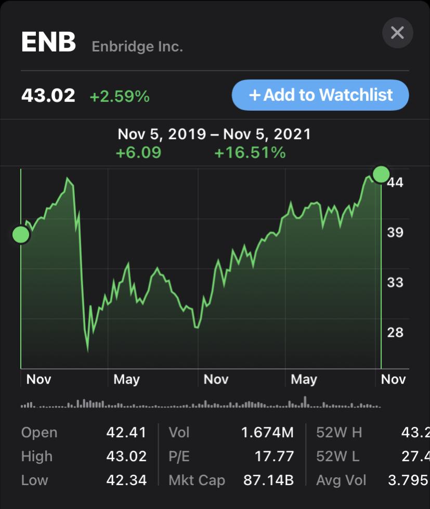The image size is (430, 509).
Task: Tap the Avg Vol statistic label
Action: point(341,480)
